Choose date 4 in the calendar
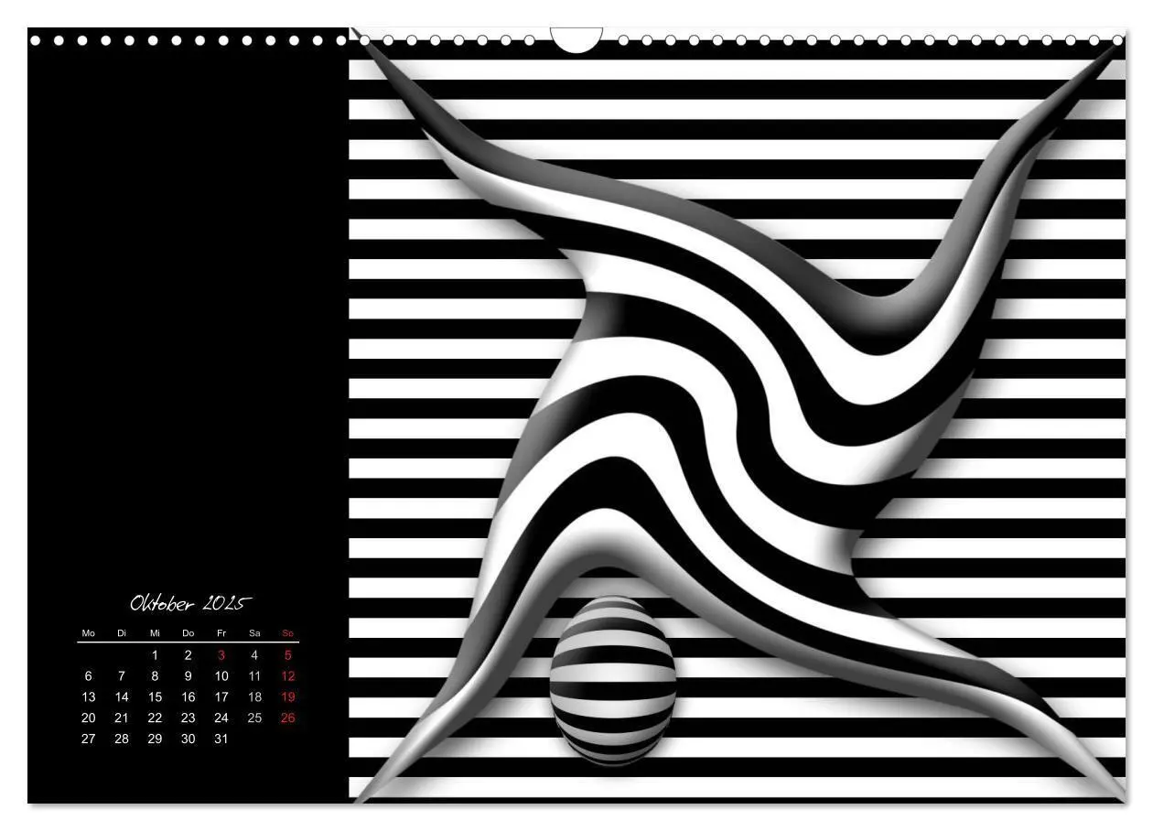Viewport: 1153px width, 831px height. coord(254,655)
